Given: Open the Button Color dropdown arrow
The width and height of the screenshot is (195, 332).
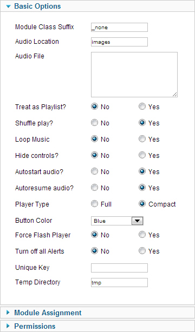Looking at the screenshot, I should (x=137, y=221).
